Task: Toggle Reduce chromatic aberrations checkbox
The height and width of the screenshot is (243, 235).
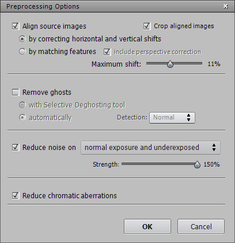Action: 16,196
